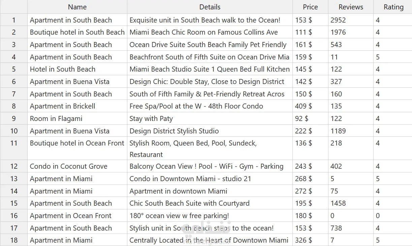Click the 92 $ price cell
This screenshot has height=246, width=412.
(302, 119)
